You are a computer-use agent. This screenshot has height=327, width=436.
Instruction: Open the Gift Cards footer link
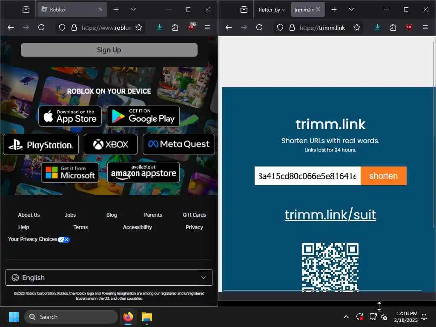194,215
